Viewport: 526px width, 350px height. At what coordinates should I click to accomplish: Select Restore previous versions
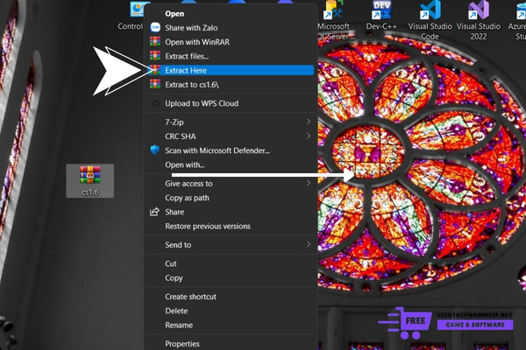(x=207, y=227)
